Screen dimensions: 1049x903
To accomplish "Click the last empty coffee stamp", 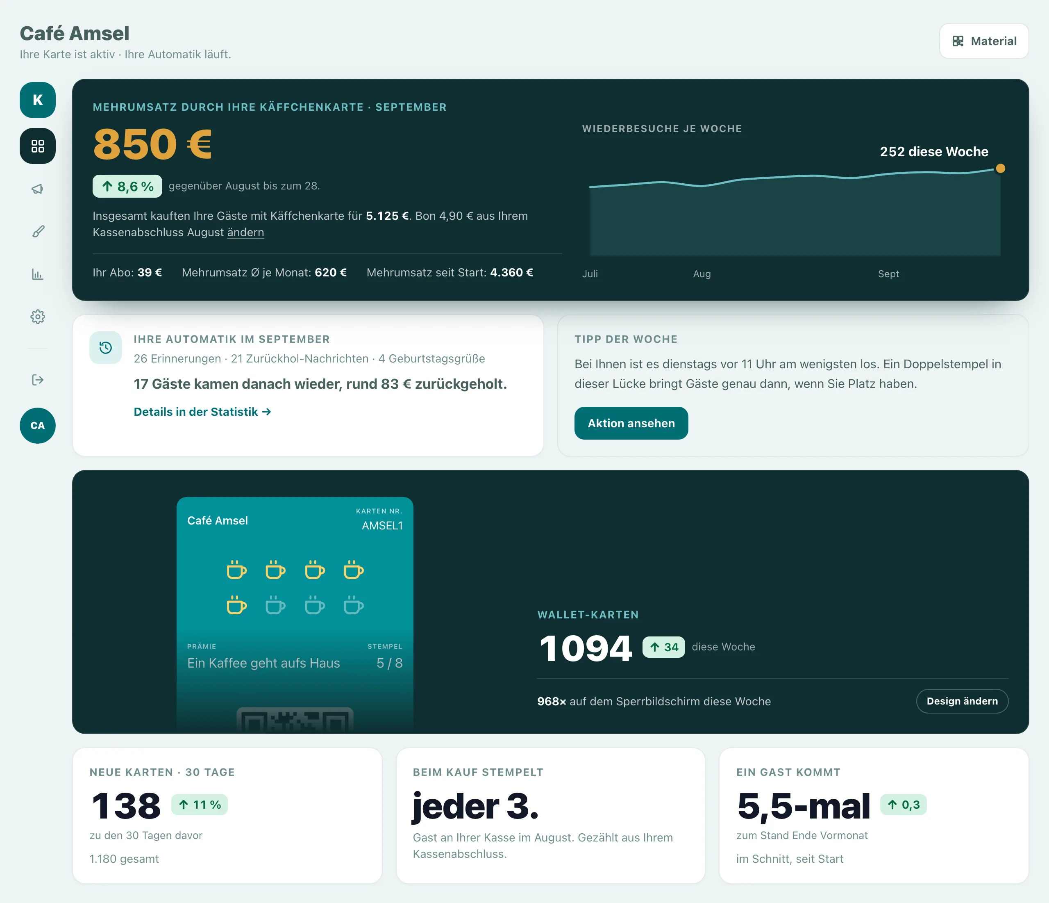I will 353,606.
